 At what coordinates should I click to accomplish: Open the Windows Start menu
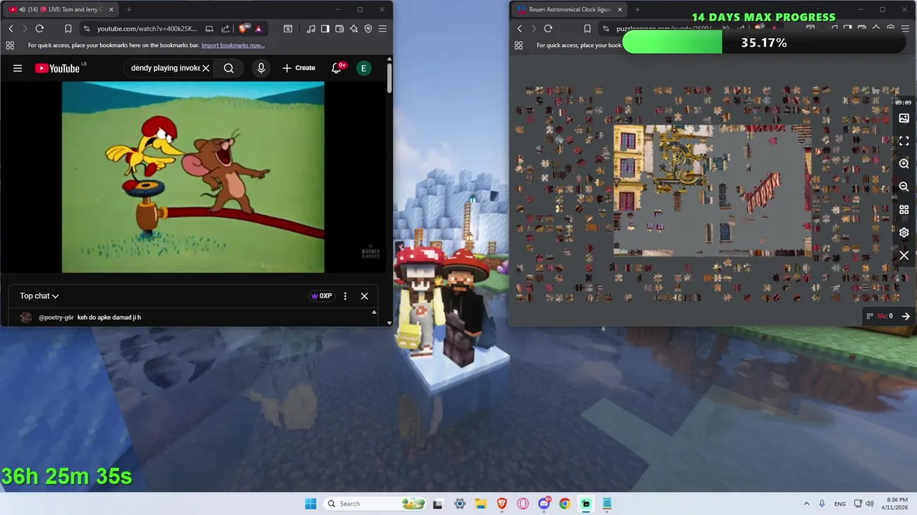point(310,504)
